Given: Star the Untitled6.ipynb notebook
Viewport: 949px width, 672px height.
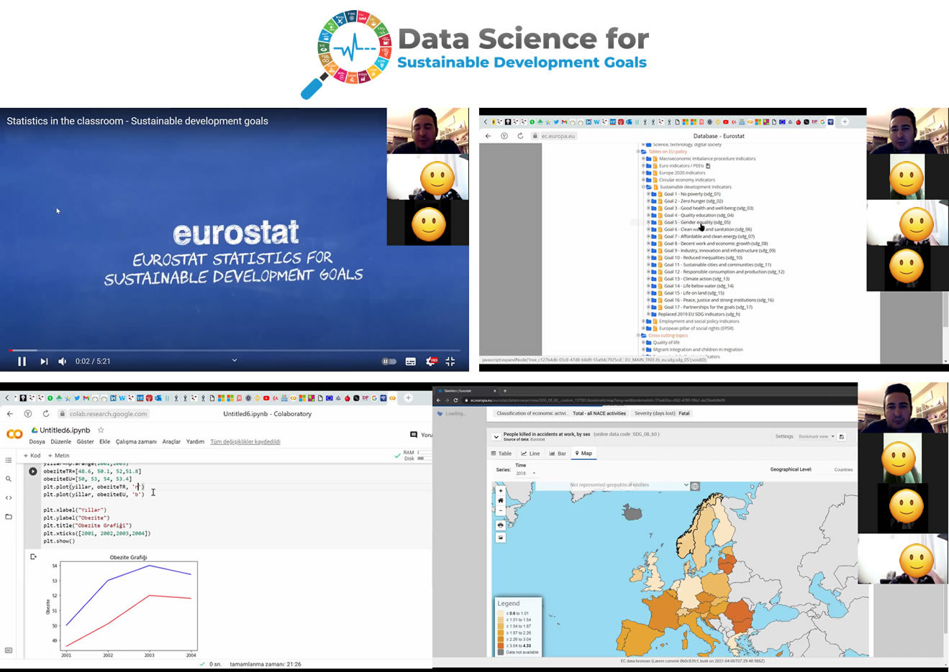Looking at the screenshot, I should 101,430.
